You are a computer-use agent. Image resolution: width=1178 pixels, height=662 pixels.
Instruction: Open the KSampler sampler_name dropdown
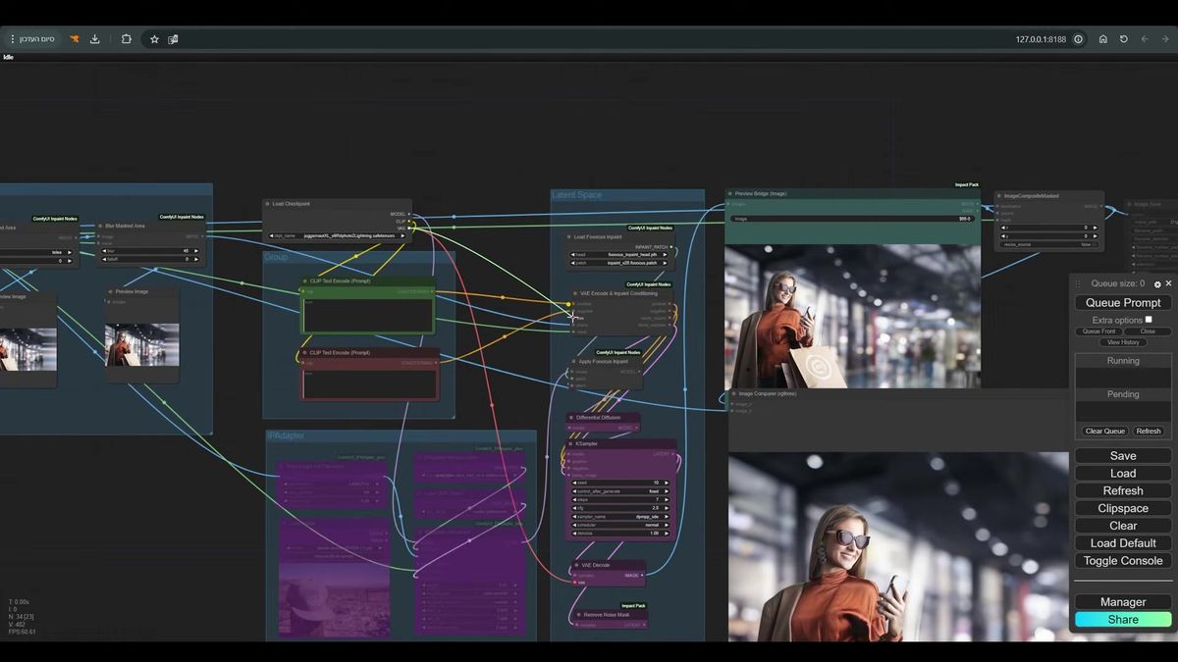click(x=620, y=516)
